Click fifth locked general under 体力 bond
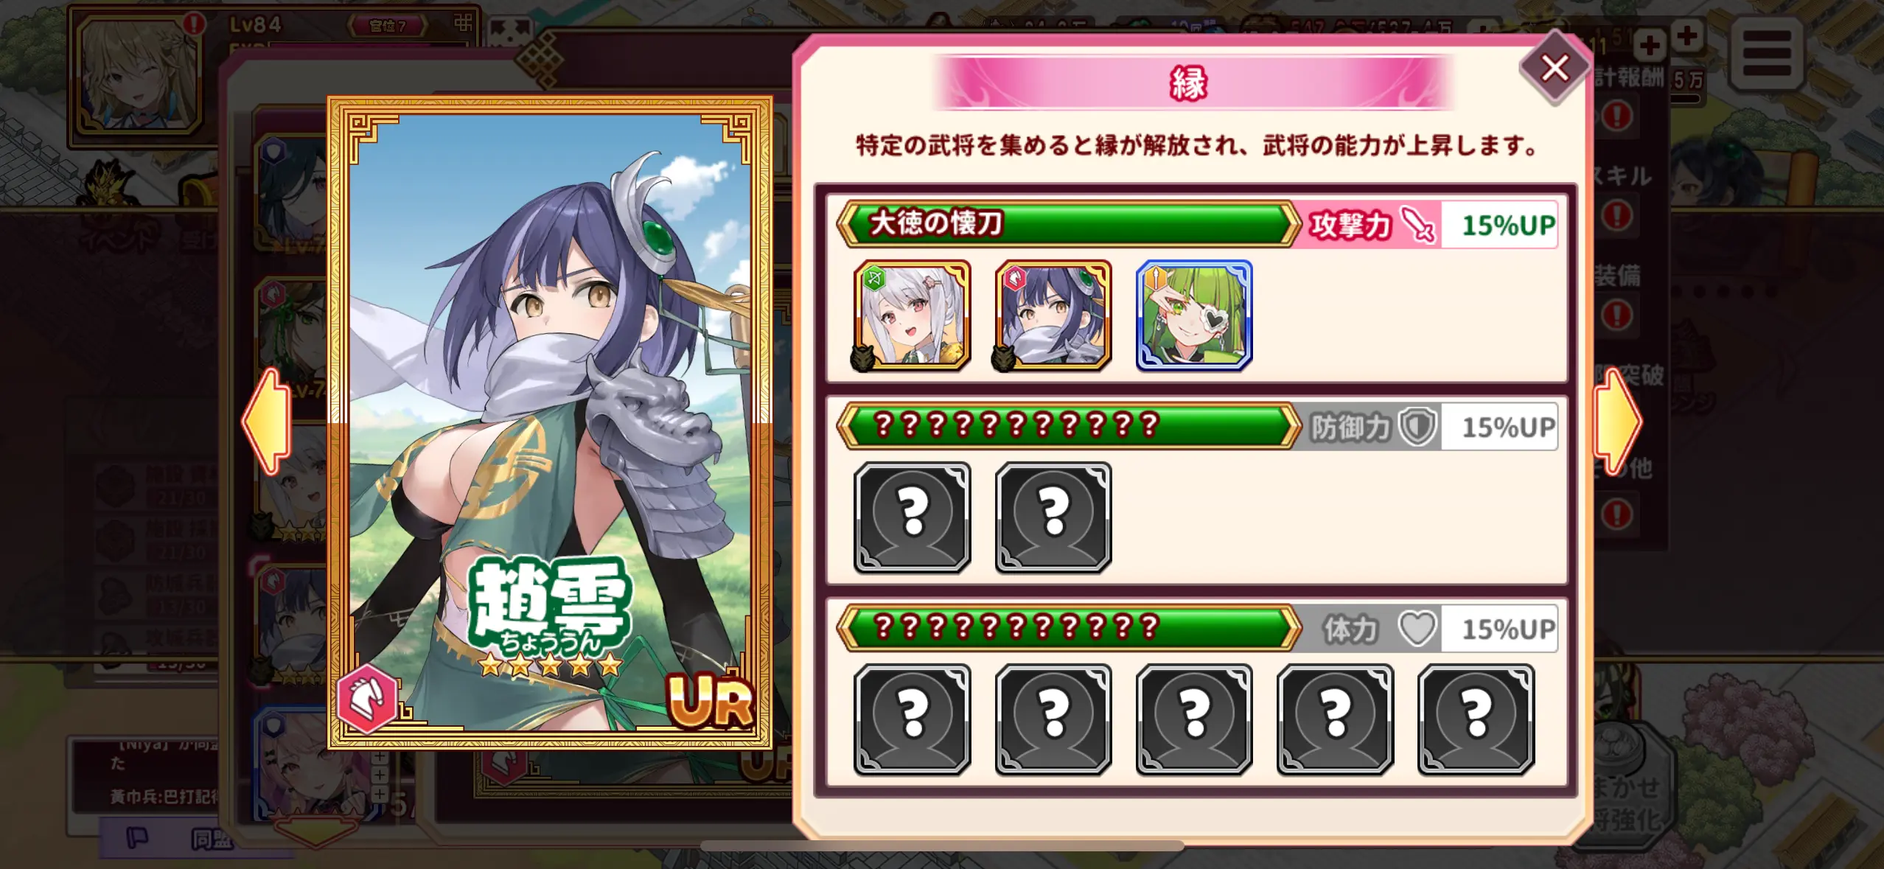Viewport: 1884px width, 869px height. point(1476,719)
